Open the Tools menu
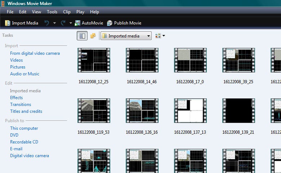 point(52,12)
